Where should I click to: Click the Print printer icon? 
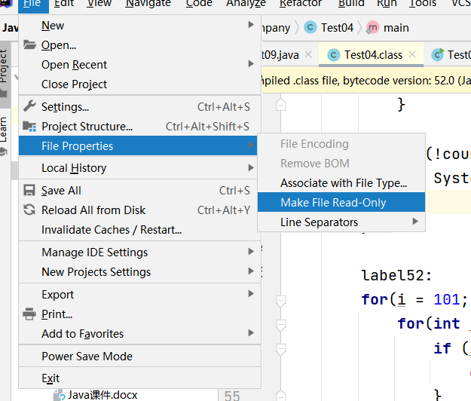tap(29, 314)
